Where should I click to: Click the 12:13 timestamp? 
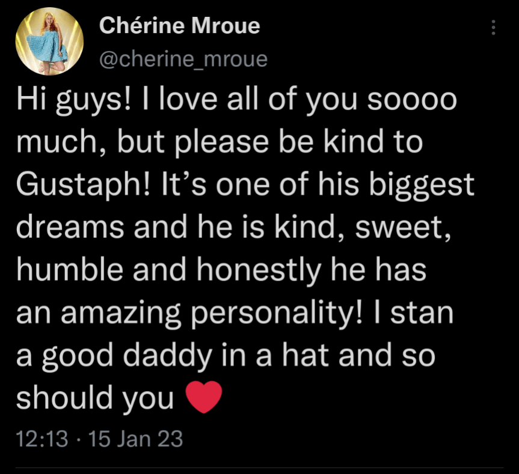click(x=42, y=439)
